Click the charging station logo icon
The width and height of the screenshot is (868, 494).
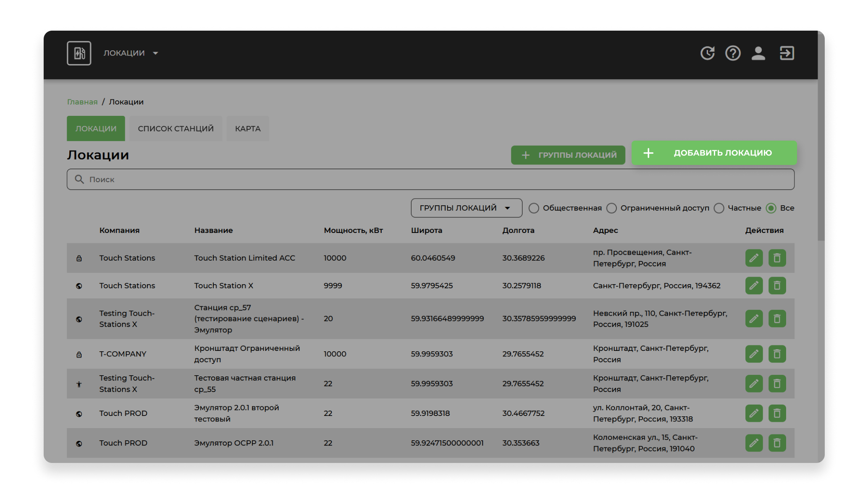click(79, 53)
